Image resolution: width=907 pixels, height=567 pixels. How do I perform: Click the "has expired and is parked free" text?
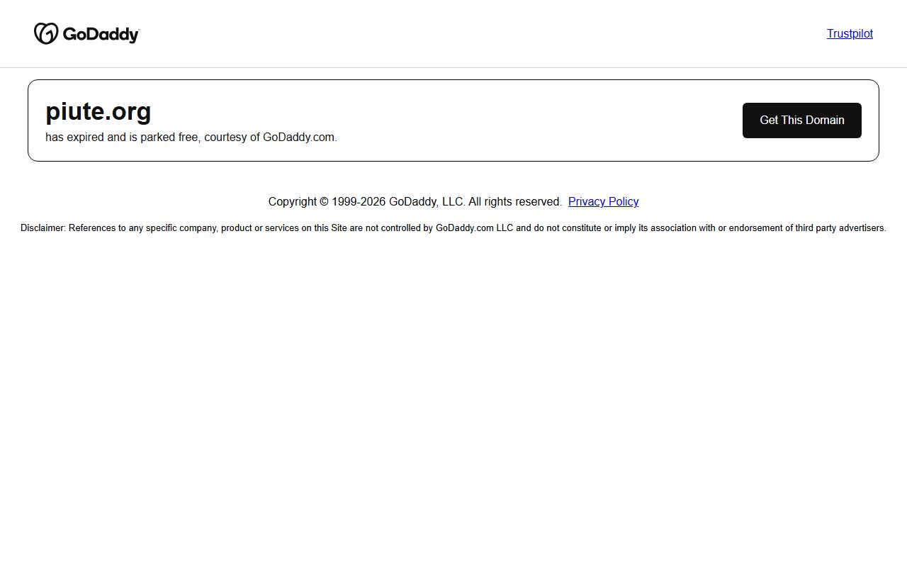[x=121, y=137]
